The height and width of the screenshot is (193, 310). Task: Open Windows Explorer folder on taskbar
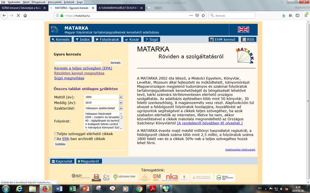32,189
